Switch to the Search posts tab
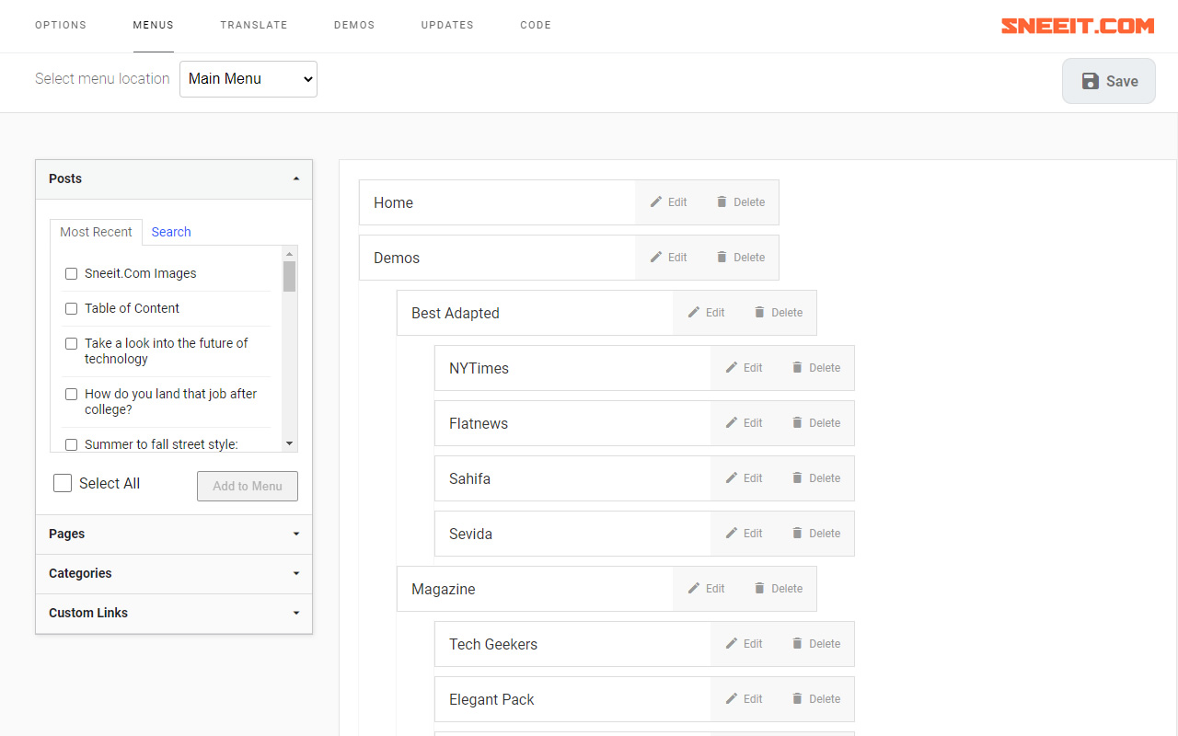The width and height of the screenshot is (1178, 736). (x=171, y=232)
